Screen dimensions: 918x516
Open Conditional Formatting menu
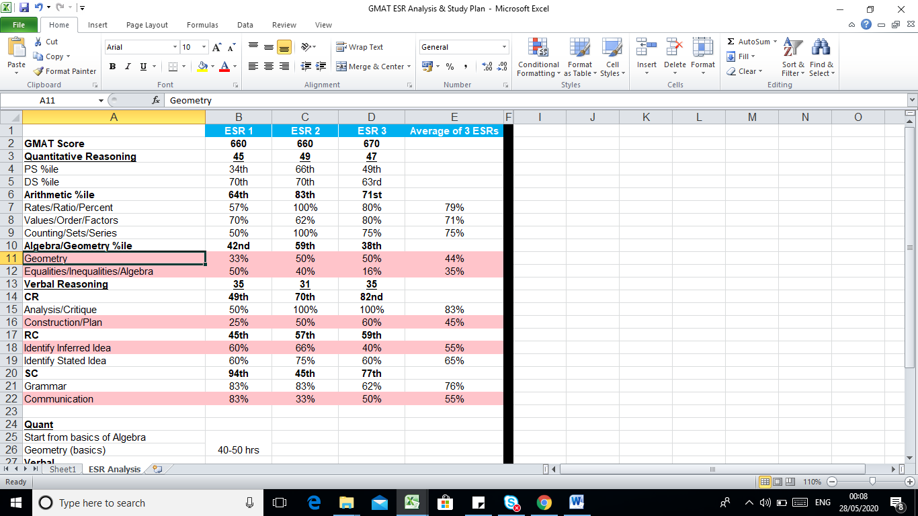click(538, 57)
